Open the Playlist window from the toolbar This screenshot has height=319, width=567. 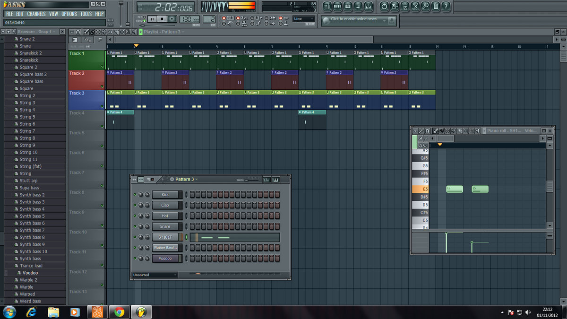327,7
